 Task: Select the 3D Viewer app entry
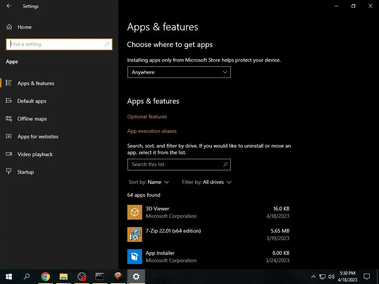click(x=208, y=212)
